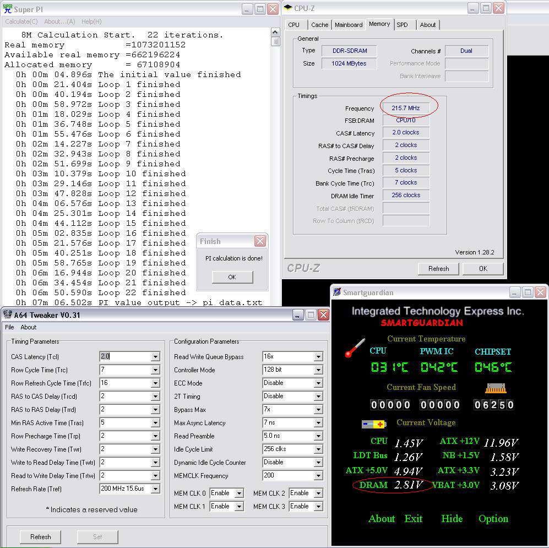Click the Super PI scrollbar up arrow
The width and height of the screenshot is (549, 548).
[275, 32]
